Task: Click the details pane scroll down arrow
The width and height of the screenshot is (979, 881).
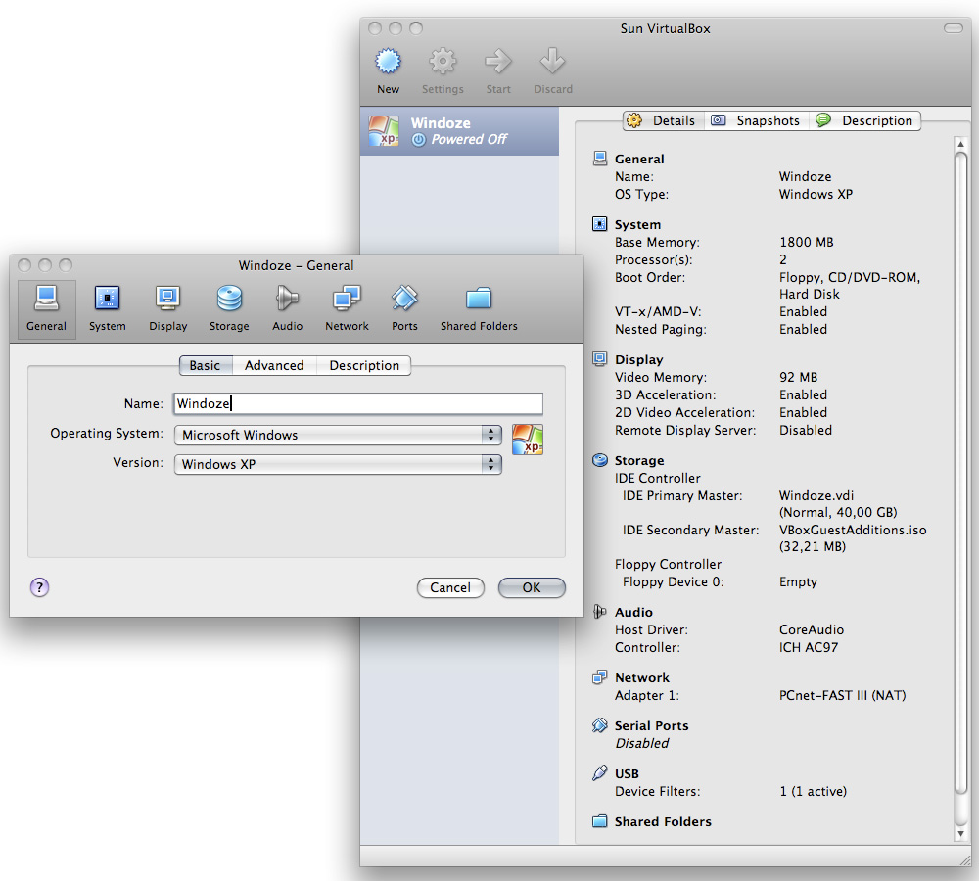Action: [961, 834]
